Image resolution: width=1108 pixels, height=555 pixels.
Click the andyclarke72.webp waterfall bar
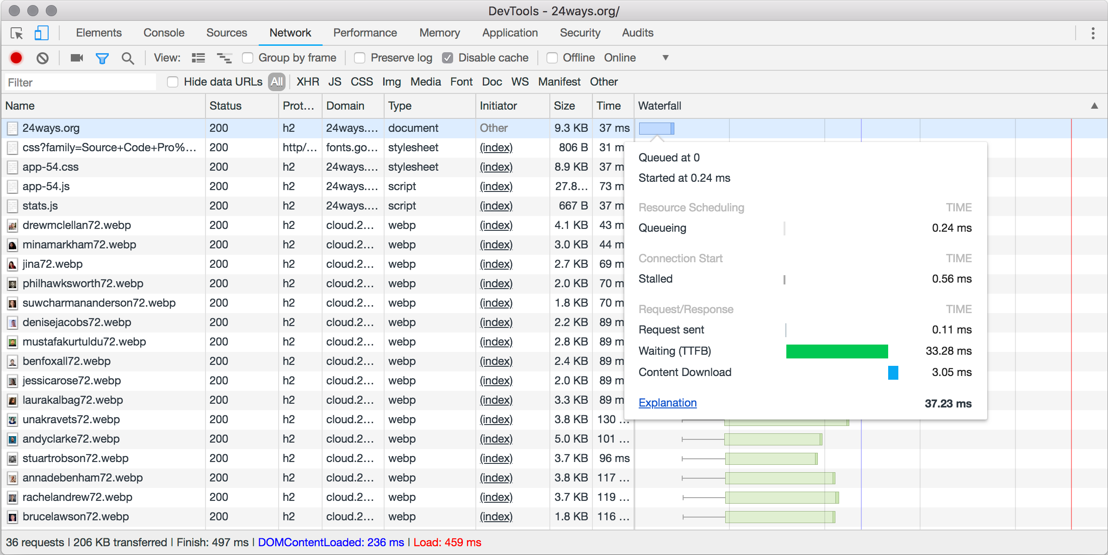coord(773,439)
